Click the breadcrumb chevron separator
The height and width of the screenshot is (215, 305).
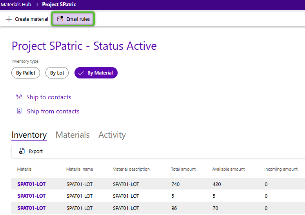pos(37,4)
